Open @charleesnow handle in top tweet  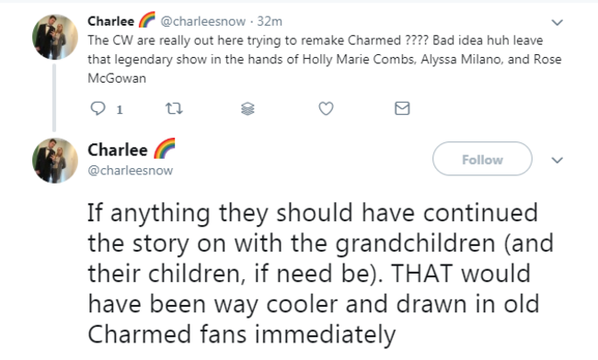point(203,21)
